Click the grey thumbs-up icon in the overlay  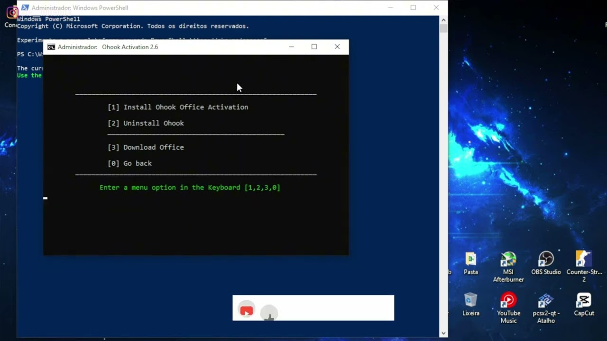point(269,314)
